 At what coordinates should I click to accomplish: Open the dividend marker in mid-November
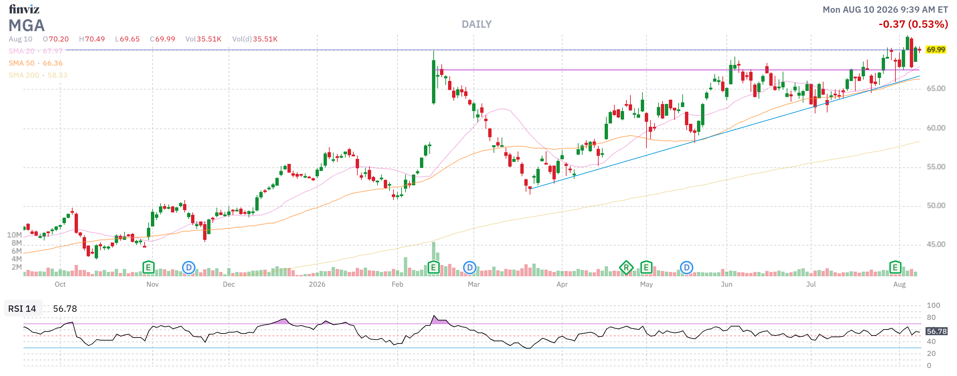pyautogui.click(x=189, y=268)
